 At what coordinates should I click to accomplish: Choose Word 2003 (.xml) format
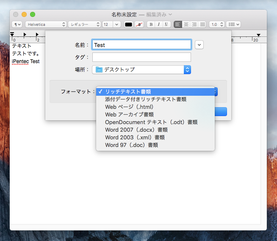[155, 138]
